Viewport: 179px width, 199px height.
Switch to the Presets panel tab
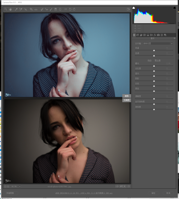(x=162, y=35)
